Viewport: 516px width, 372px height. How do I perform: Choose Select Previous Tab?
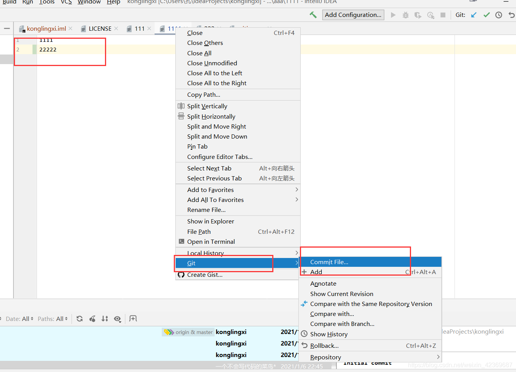238,178
